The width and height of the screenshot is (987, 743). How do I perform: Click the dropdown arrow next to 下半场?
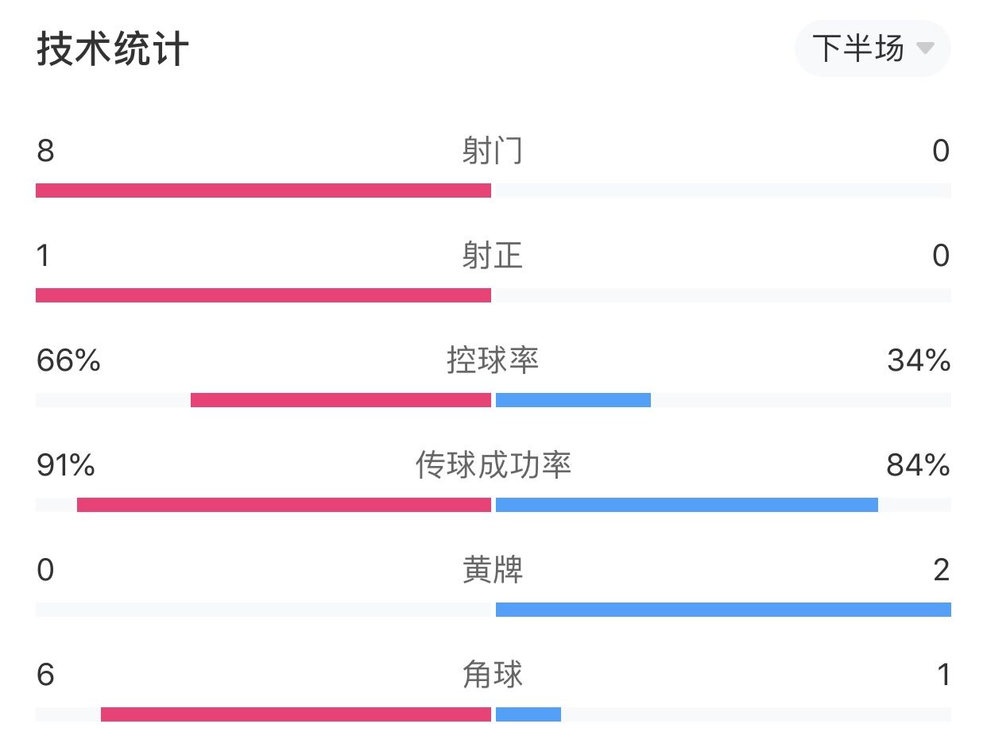click(924, 48)
